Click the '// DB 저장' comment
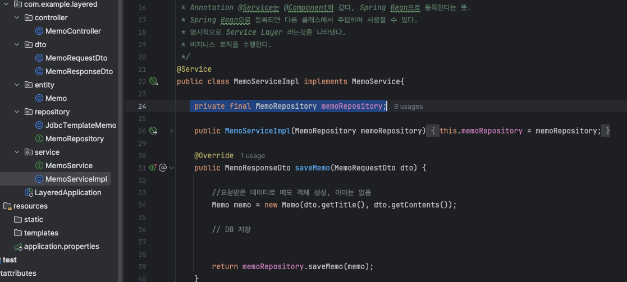 [x=231, y=230]
